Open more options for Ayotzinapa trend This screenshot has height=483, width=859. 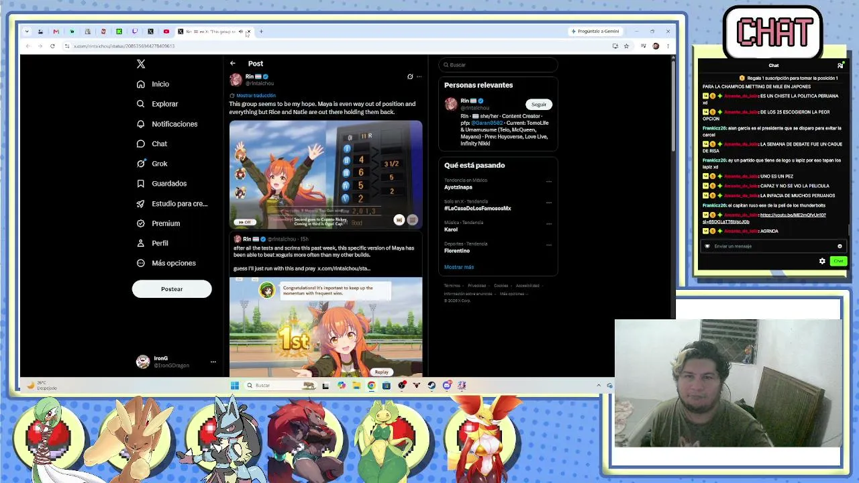point(549,182)
